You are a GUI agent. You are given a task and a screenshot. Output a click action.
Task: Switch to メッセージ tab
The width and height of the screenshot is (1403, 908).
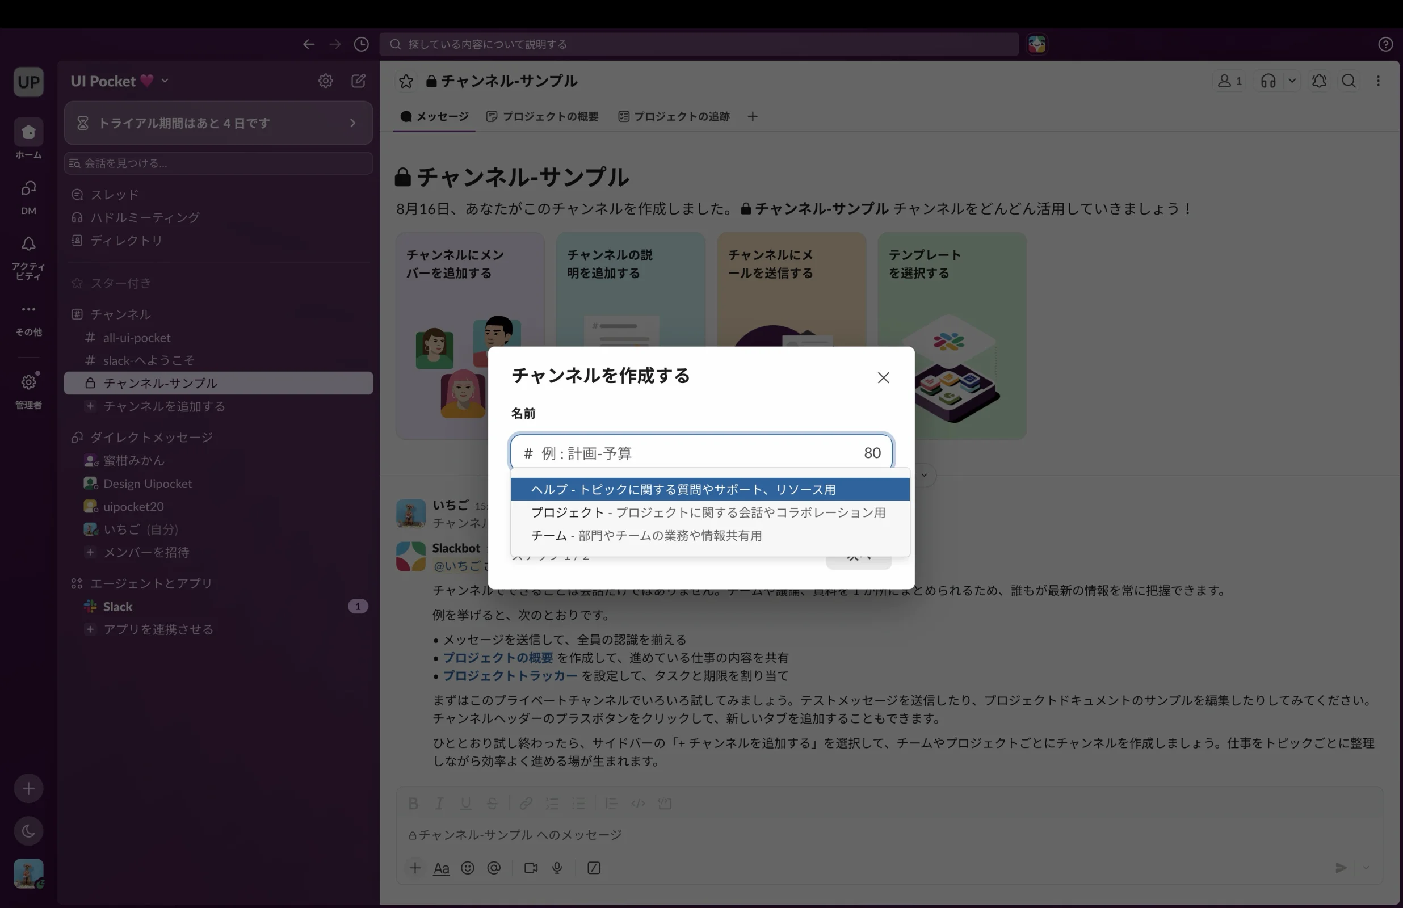pyautogui.click(x=434, y=116)
